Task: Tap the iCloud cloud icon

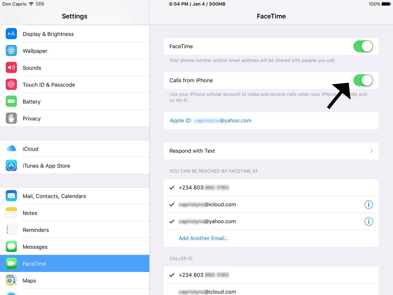Action: [11, 149]
